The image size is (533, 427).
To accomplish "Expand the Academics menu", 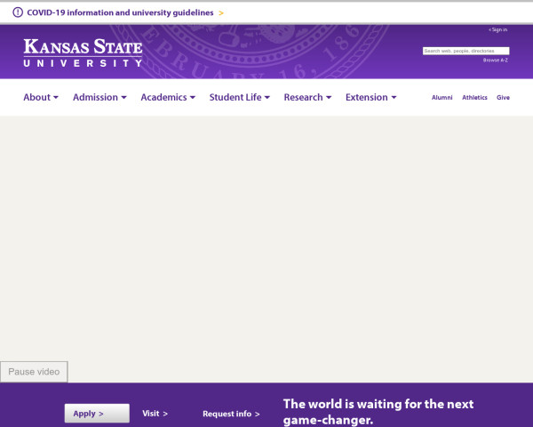I will [x=168, y=97].
